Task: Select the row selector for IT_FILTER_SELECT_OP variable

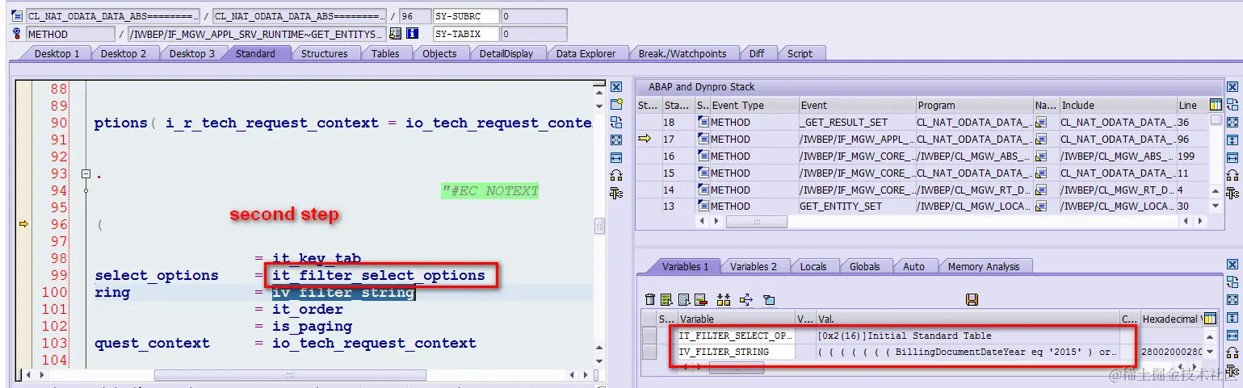Action: pyautogui.click(x=649, y=336)
